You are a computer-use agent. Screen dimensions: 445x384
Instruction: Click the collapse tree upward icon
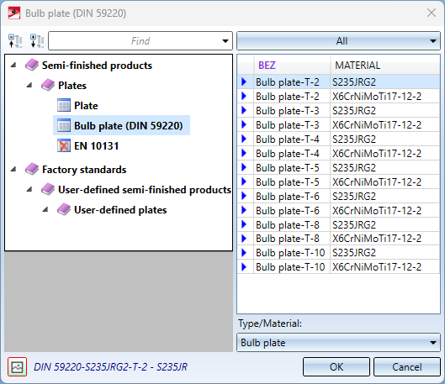coord(15,41)
